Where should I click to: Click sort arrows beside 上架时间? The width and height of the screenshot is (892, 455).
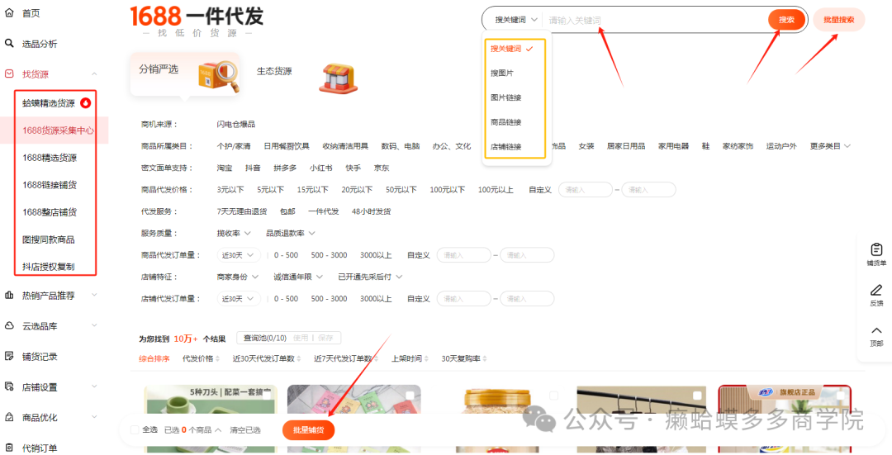click(427, 359)
